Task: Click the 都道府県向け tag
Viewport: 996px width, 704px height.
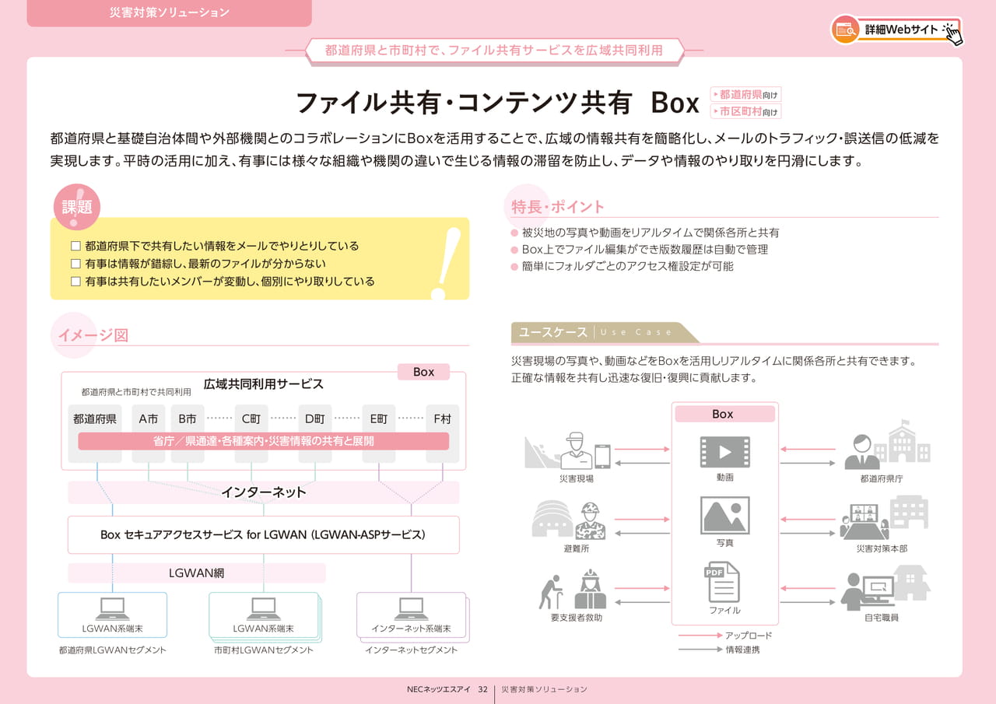Action: click(x=745, y=94)
